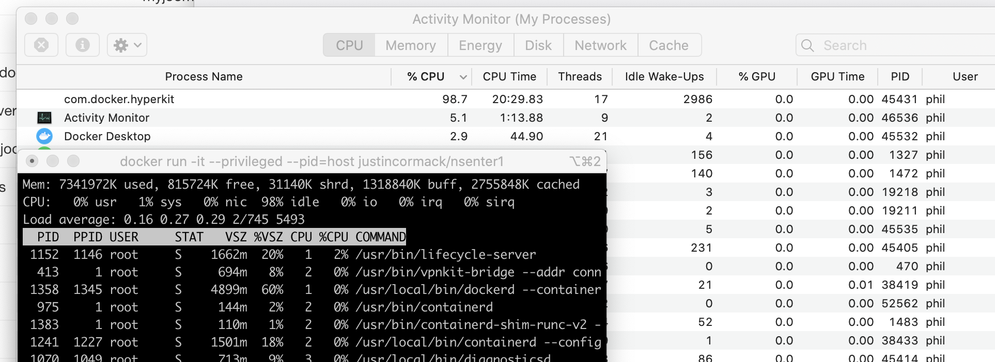Image resolution: width=995 pixels, height=362 pixels.
Task: Click the vpnkit-bridge process line in terminal
Action: tap(312, 272)
